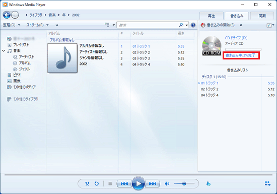This screenshot has width=277, height=194.
Task: Toggle repeat playback
Action: coord(97,184)
